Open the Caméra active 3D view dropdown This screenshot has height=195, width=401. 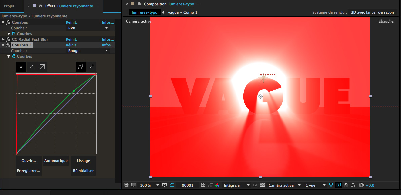[284, 185]
